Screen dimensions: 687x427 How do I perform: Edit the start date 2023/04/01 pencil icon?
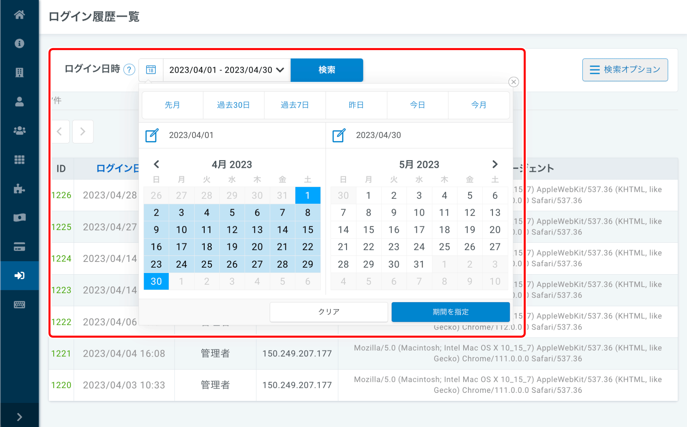point(152,135)
